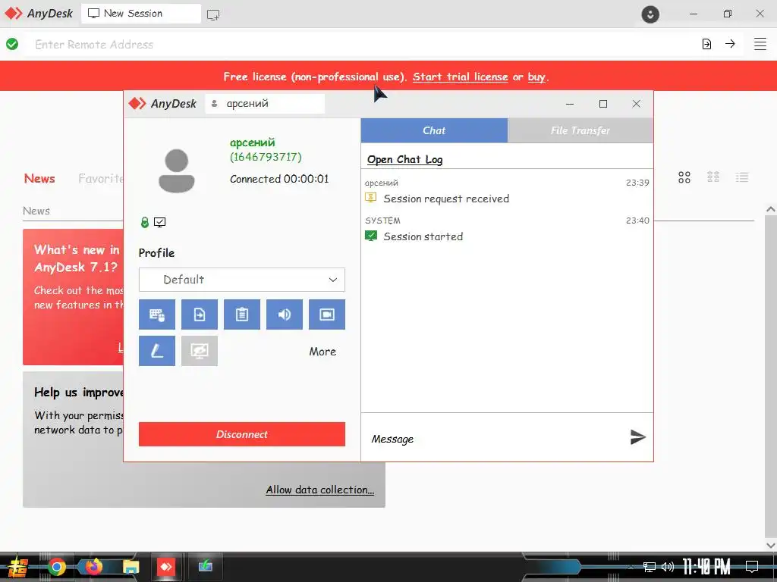This screenshot has width=777, height=582.
Task: Switch to the Chat tab
Action: (434, 130)
